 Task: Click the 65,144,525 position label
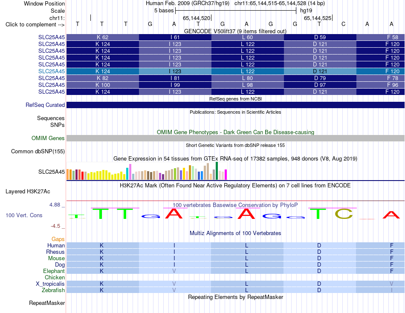tap(318, 18)
